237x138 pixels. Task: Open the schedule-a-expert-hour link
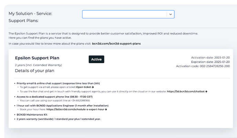coord(75,109)
